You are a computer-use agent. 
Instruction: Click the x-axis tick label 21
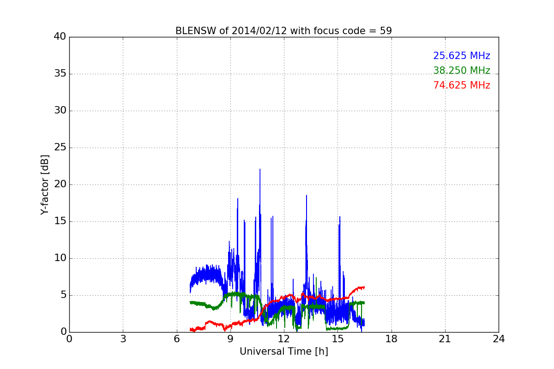coord(445,339)
